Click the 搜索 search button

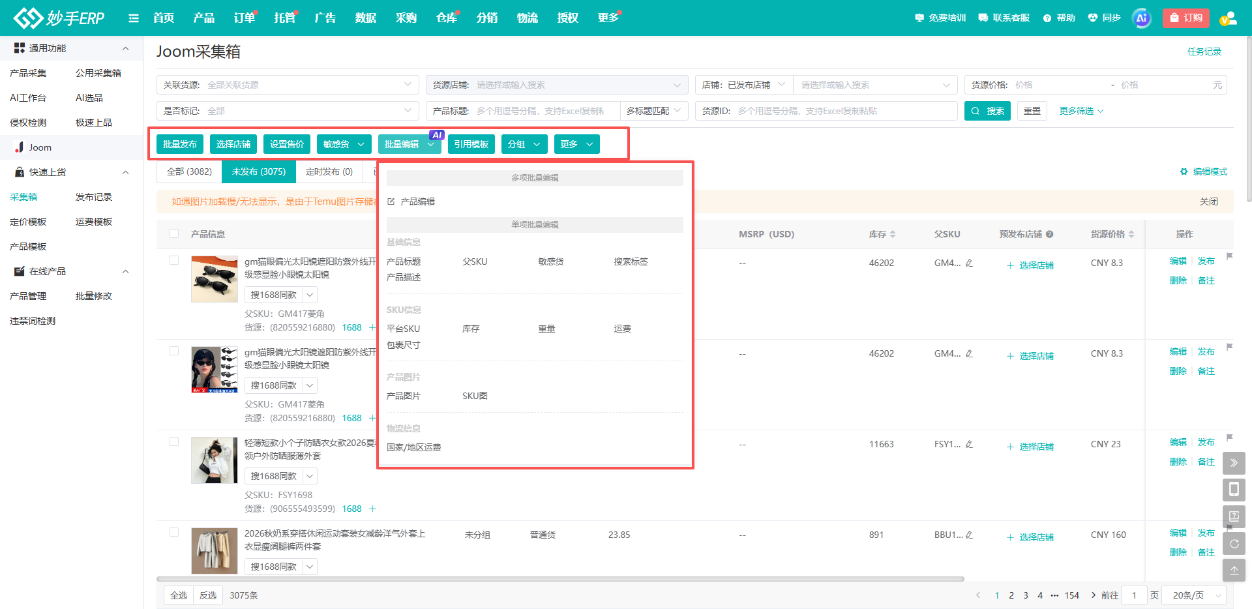tap(987, 111)
